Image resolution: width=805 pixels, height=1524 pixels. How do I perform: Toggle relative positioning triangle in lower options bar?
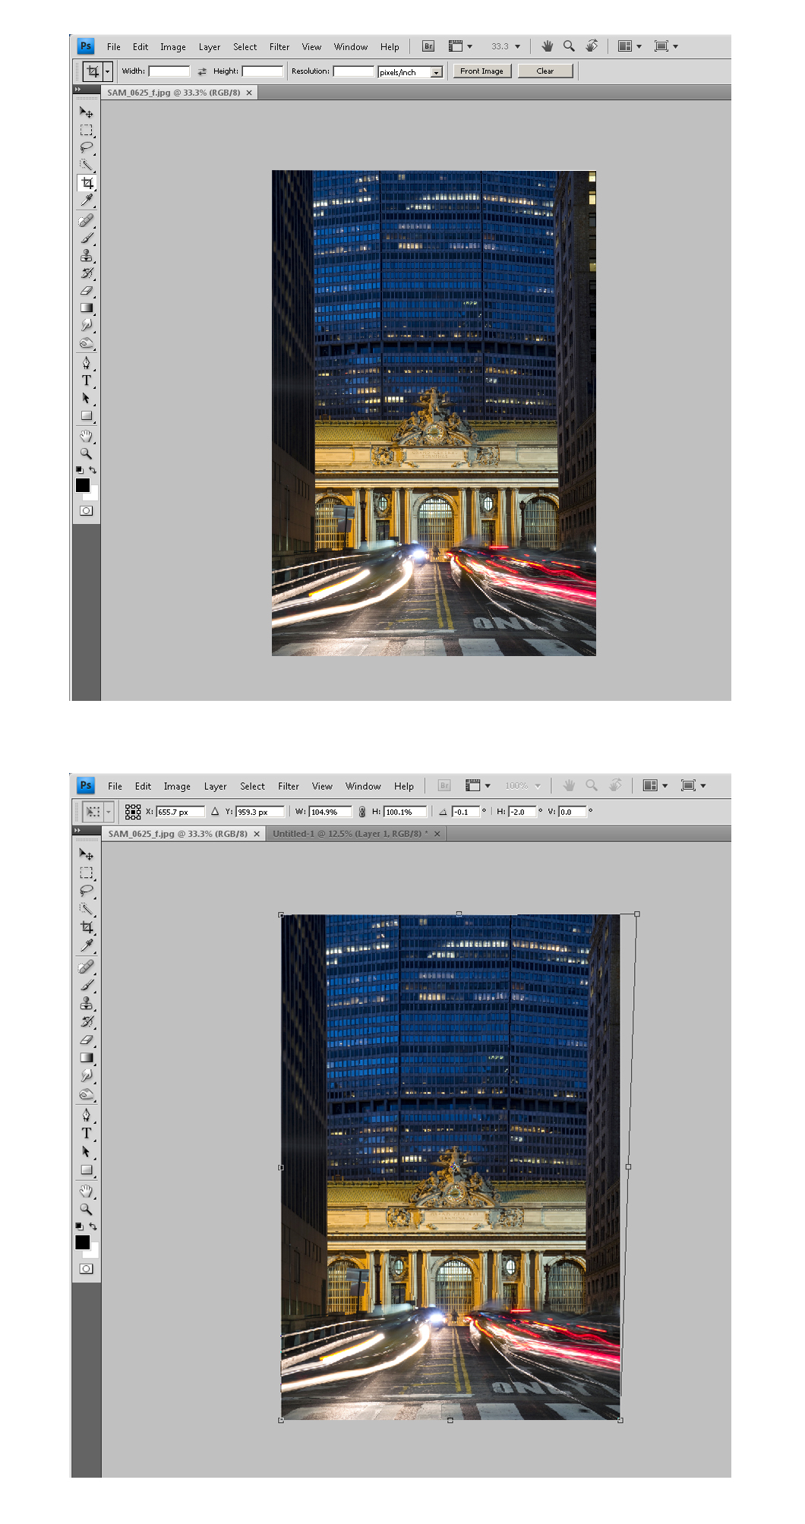(215, 812)
